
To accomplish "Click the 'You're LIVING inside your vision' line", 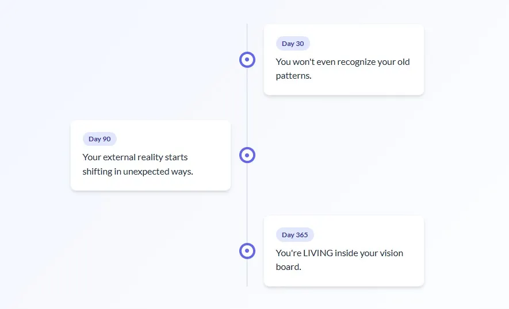I will click(x=339, y=253).
